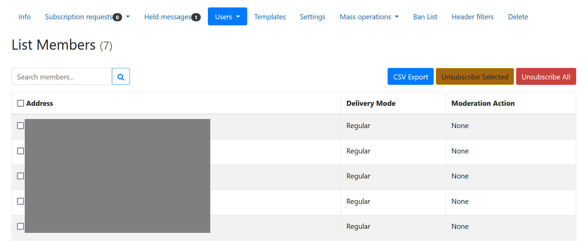Image resolution: width=587 pixels, height=241 pixels.
Task: Navigate to Header filters
Action: coord(472,17)
